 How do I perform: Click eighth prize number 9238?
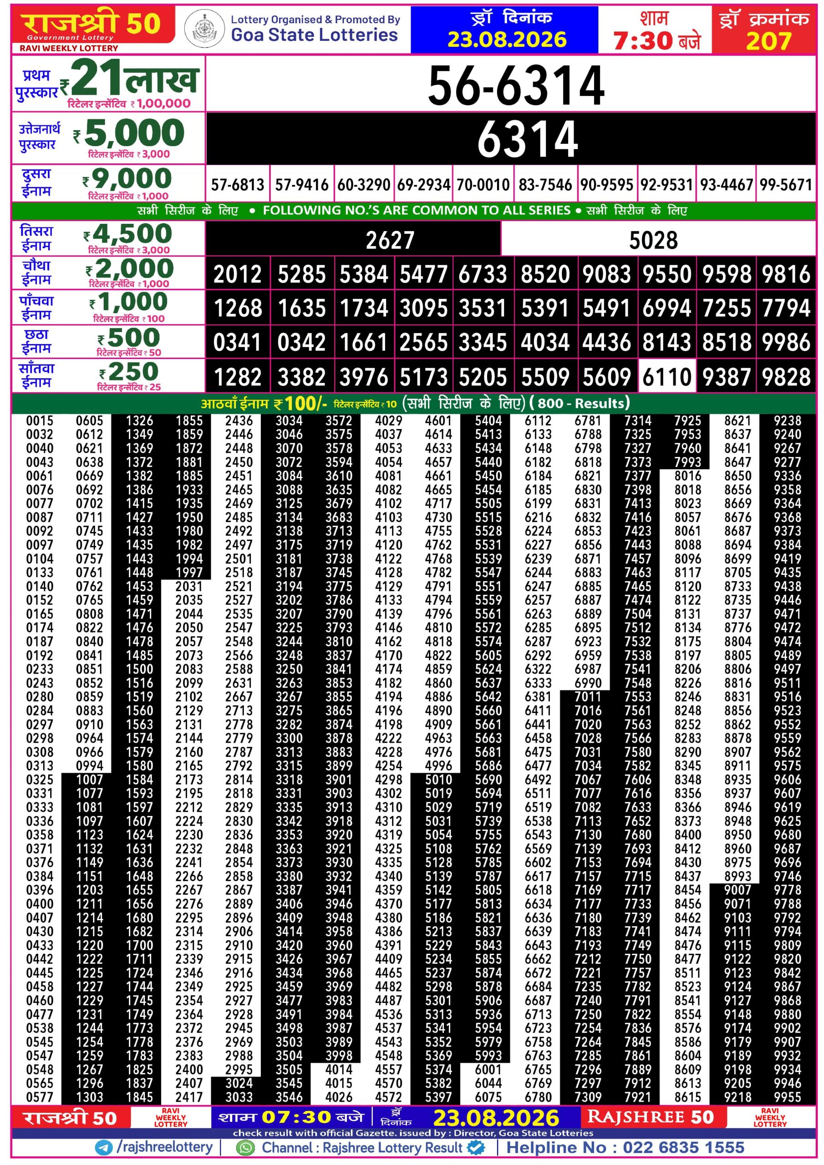click(788, 420)
